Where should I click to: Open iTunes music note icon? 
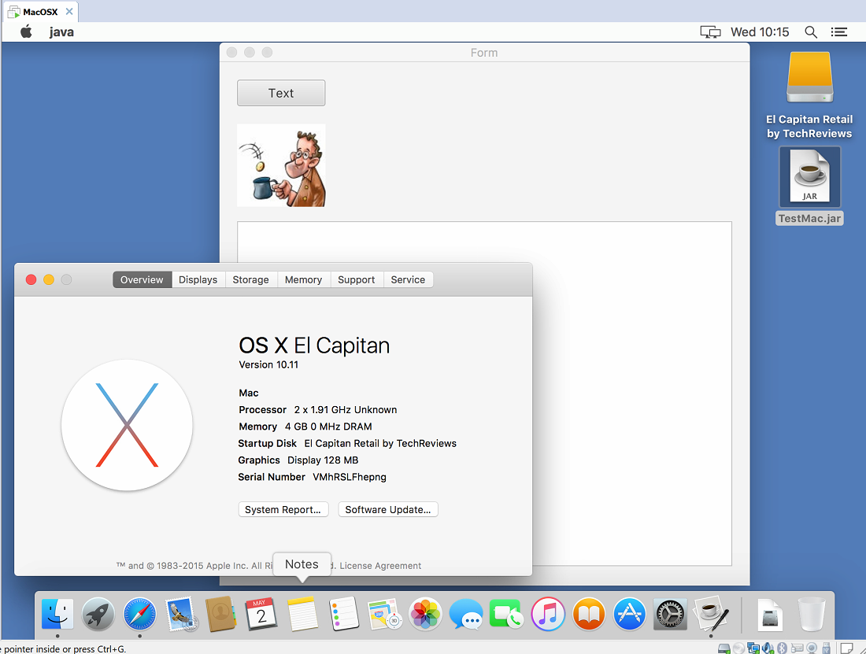click(548, 615)
